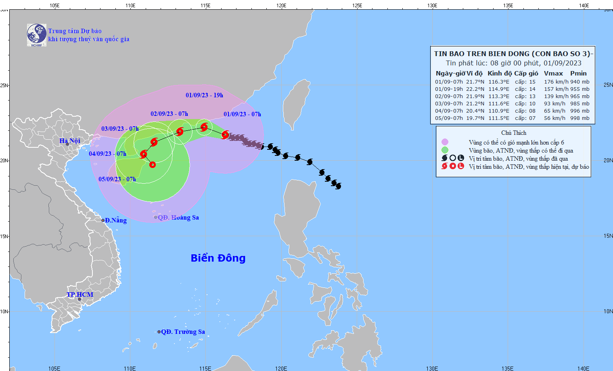
Task: Click the top axis label '140E'
Action: 584,5
